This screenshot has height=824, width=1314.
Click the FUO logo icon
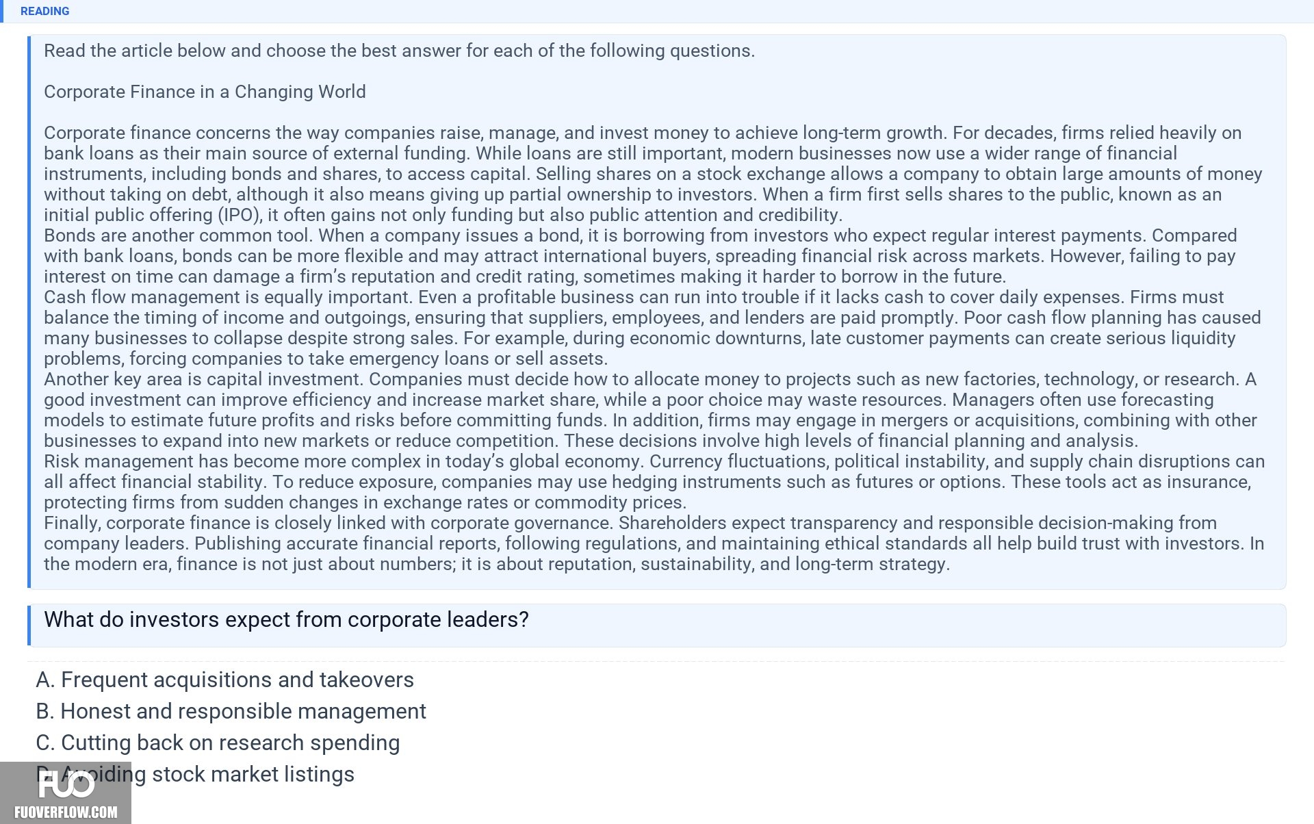pos(66,784)
